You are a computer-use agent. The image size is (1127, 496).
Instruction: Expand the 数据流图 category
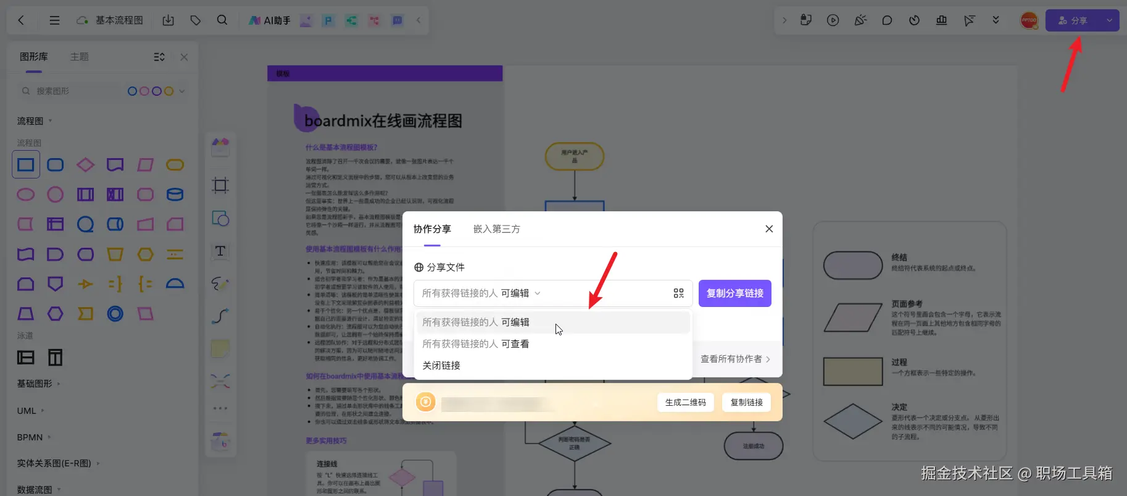pos(39,490)
